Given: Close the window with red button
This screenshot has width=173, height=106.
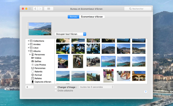Looking at the screenshot, I should pyautogui.click(x=23, y=9).
